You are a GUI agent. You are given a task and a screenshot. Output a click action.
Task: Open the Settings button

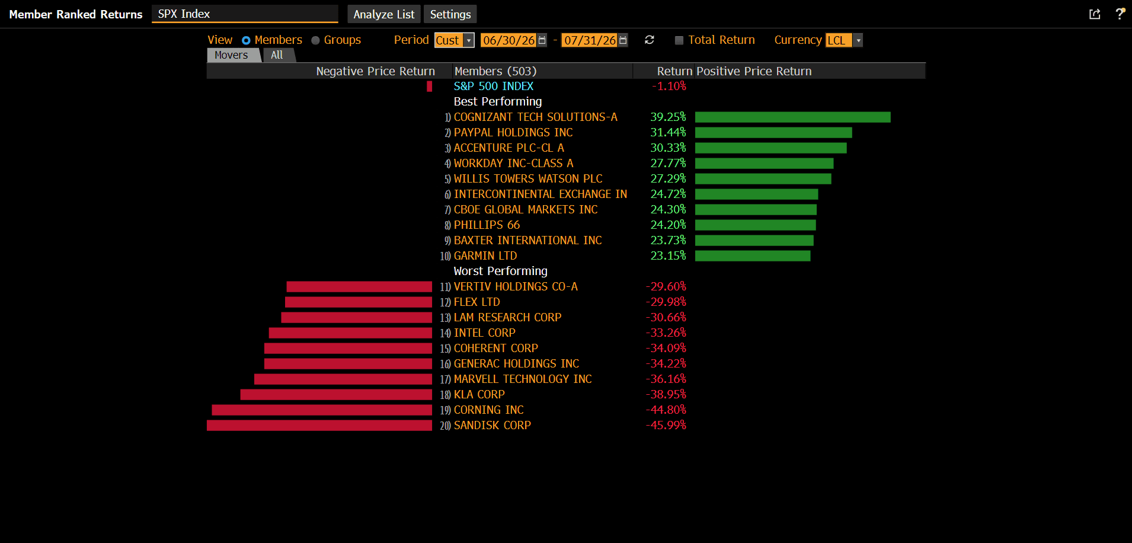click(x=450, y=14)
